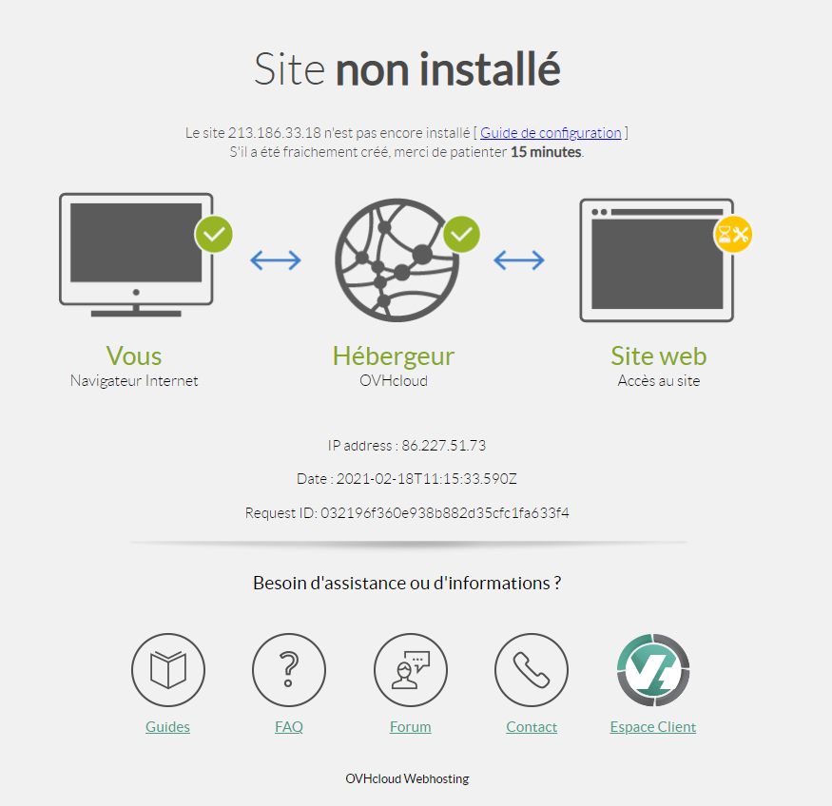Click the browser window Site web icon

[x=656, y=259]
